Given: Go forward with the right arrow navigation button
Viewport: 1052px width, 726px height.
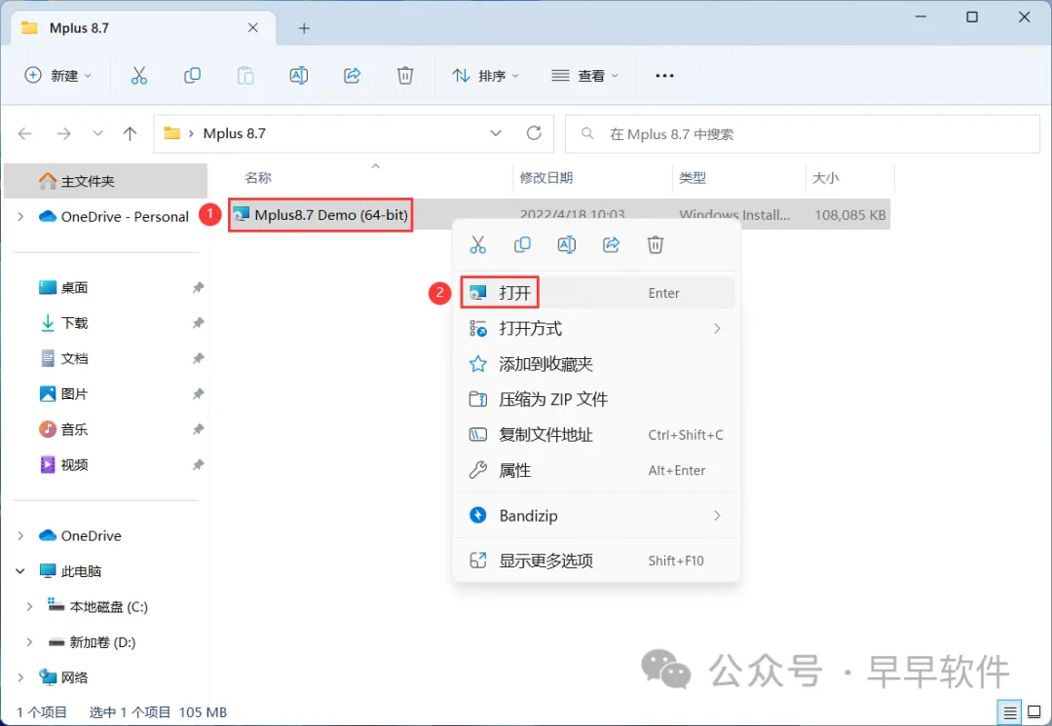Looking at the screenshot, I should point(63,133).
